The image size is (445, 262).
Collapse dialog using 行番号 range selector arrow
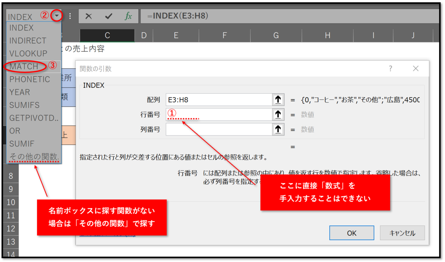278,115
